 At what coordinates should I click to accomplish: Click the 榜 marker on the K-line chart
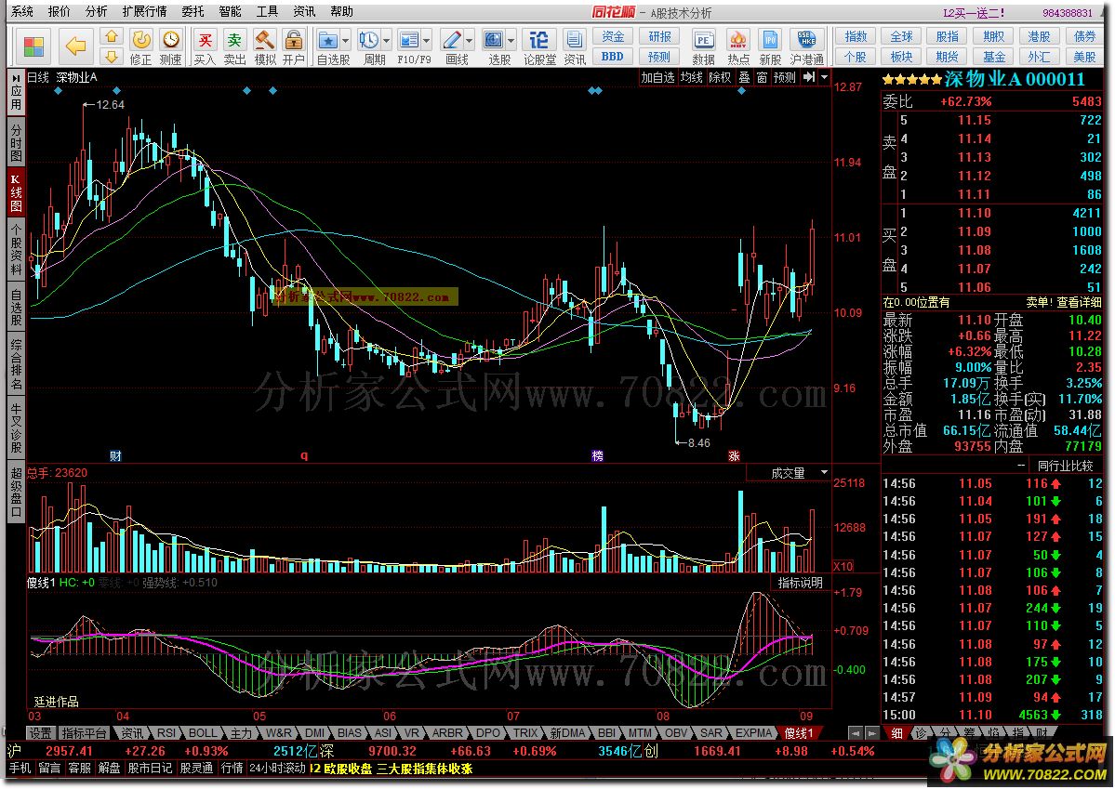tap(597, 455)
